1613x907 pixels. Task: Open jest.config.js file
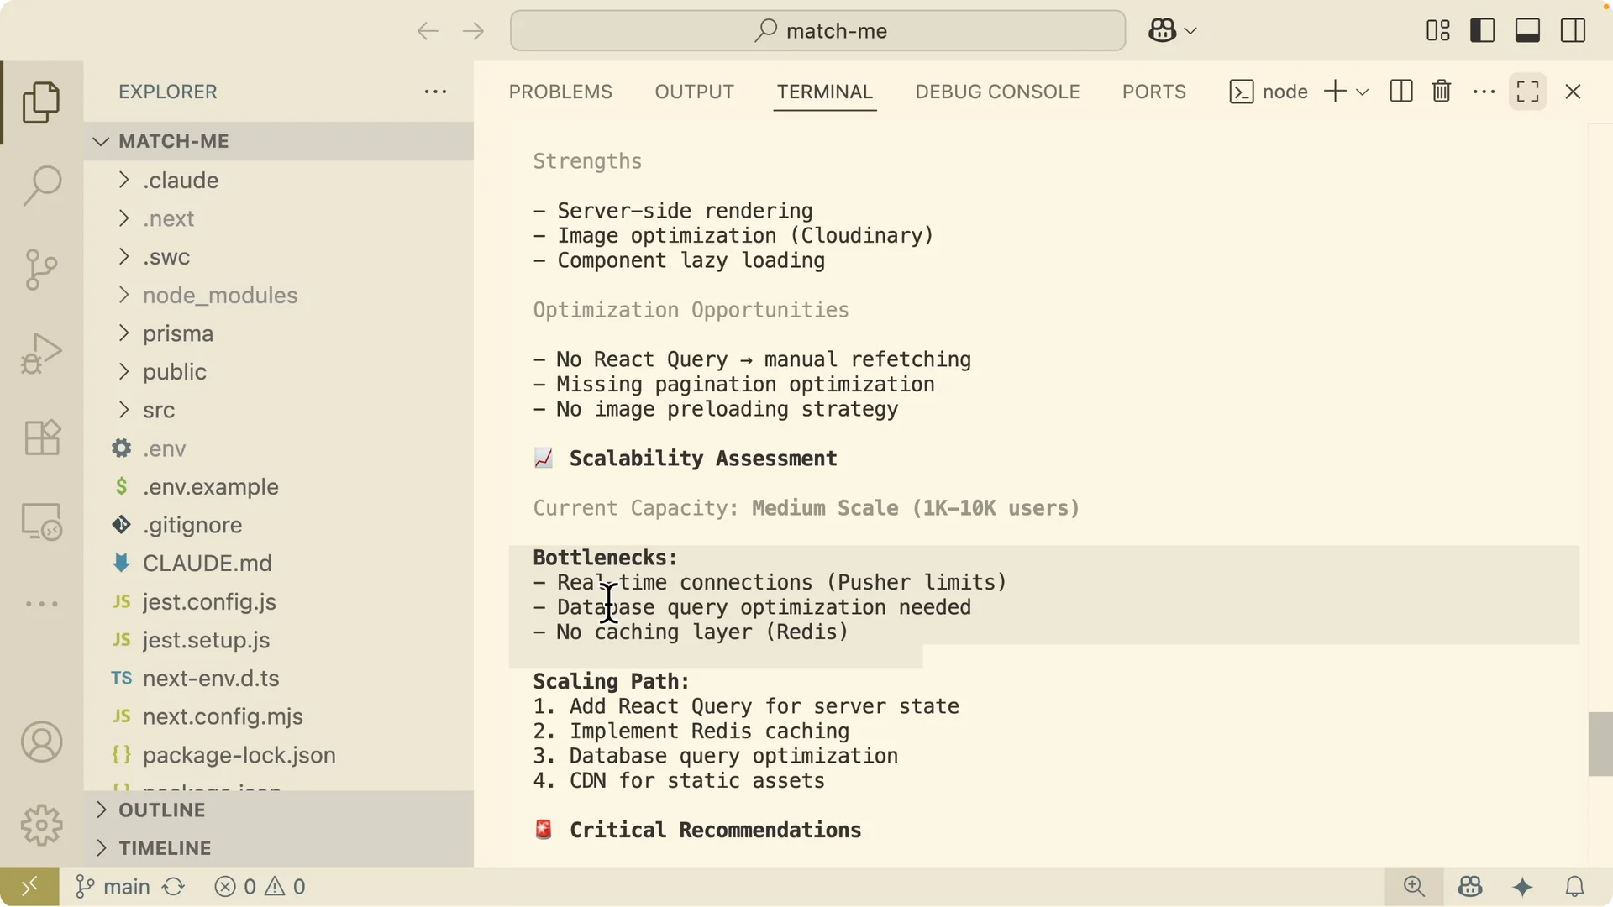point(279,602)
